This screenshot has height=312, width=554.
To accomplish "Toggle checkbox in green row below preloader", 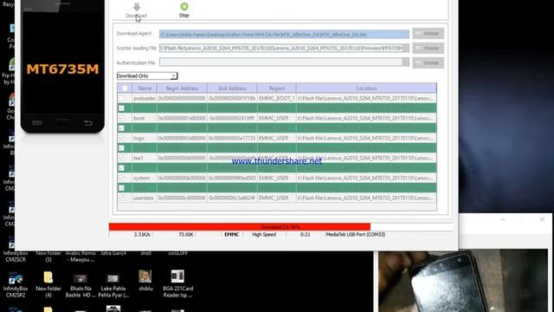I will click(121, 107).
